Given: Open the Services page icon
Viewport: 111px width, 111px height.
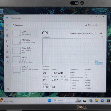Looking at the screenshot, I should point(7,62).
